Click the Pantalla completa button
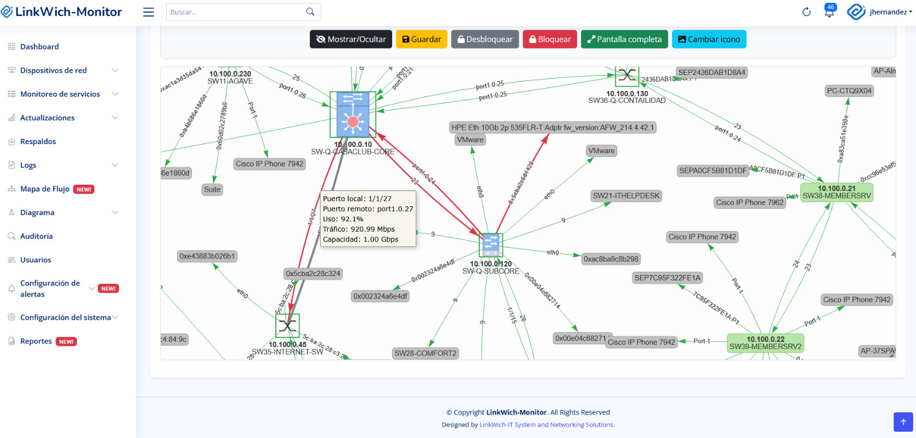Viewport: 916px width, 438px height. tap(624, 39)
